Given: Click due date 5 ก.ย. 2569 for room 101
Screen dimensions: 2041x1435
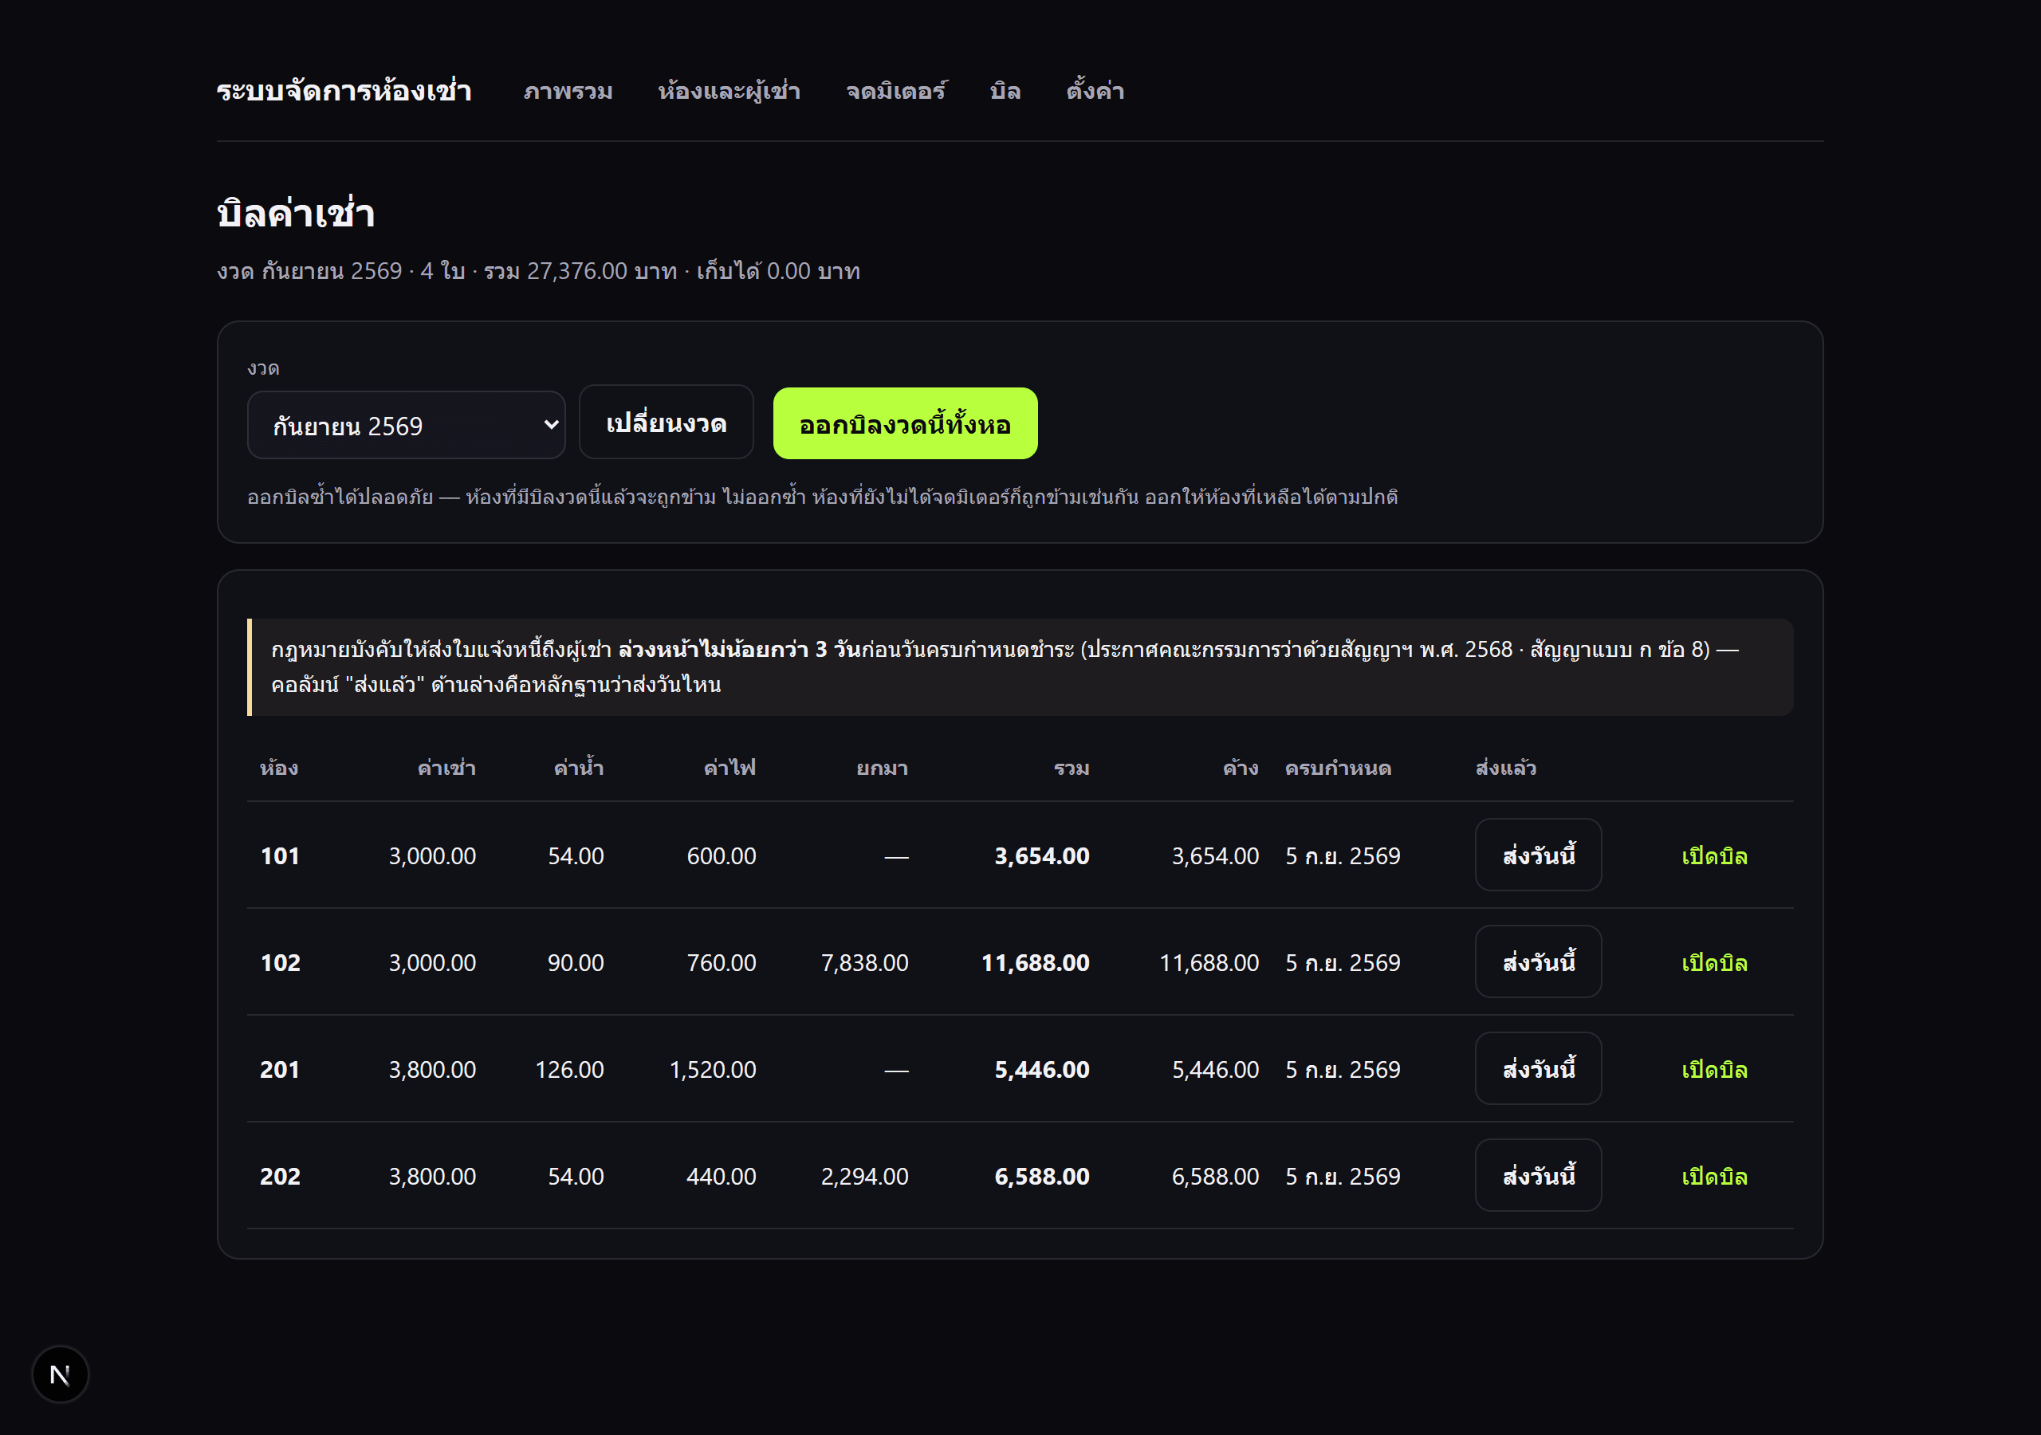Looking at the screenshot, I should (x=1343, y=855).
